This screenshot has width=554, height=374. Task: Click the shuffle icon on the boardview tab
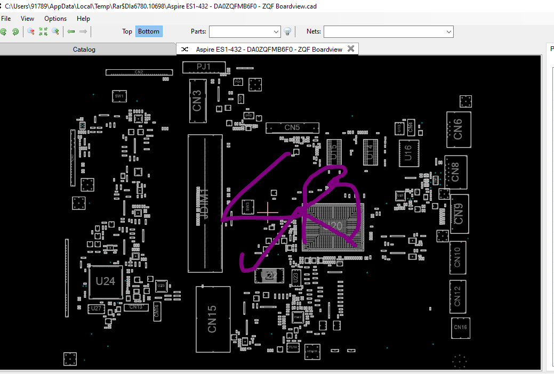184,50
